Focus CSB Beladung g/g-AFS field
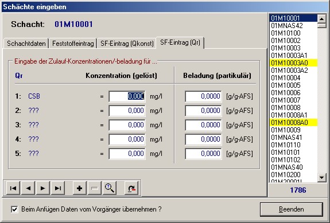 point(203,96)
